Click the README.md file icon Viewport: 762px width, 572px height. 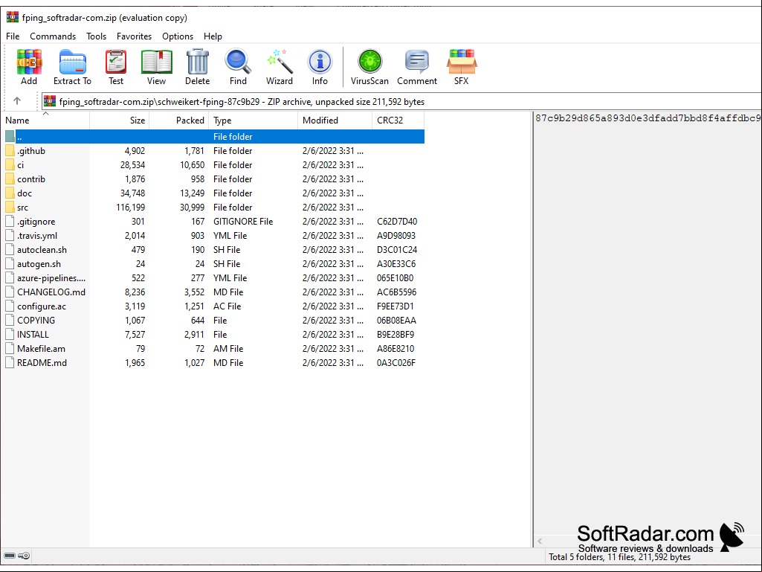click(x=10, y=362)
